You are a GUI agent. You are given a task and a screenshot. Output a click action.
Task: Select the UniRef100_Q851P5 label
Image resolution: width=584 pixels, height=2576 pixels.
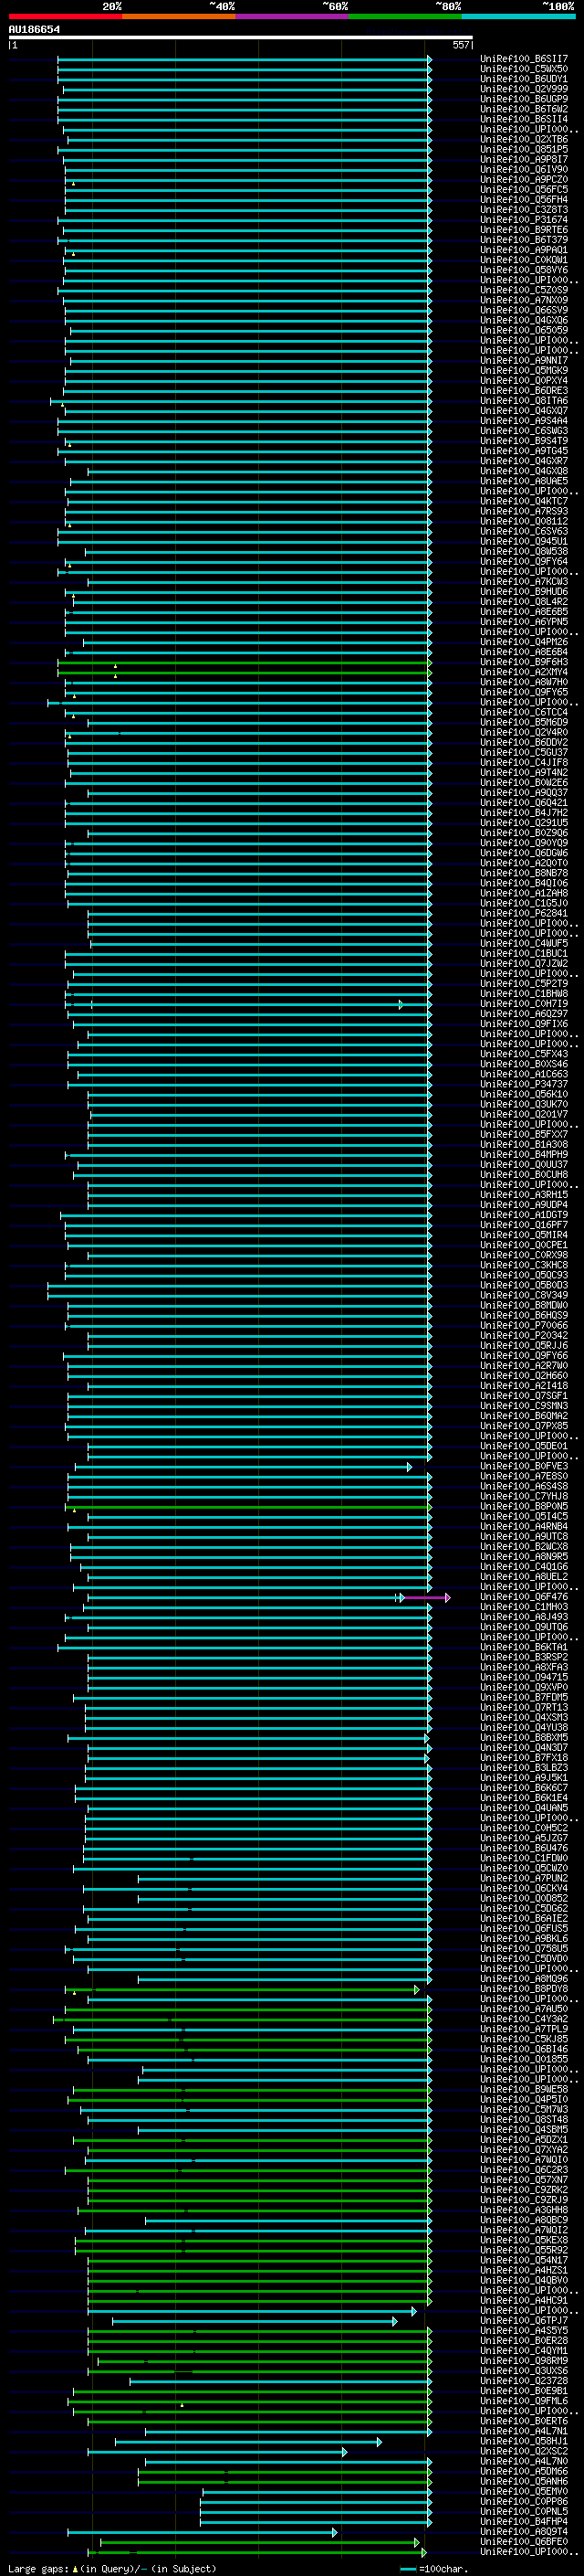pyautogui.click(x=524, y=149)
